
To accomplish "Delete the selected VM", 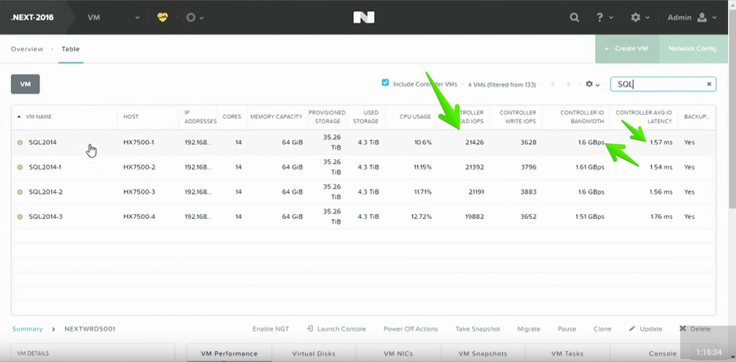I will pos(695,329).
